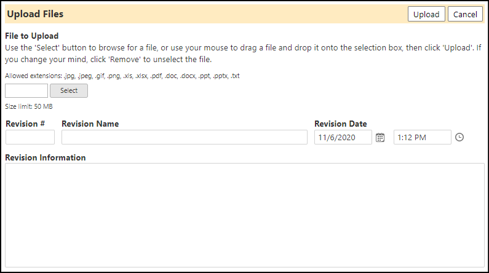Click the 11/6/2020 date input
This screenshot has height=273, width=489.
343,137
